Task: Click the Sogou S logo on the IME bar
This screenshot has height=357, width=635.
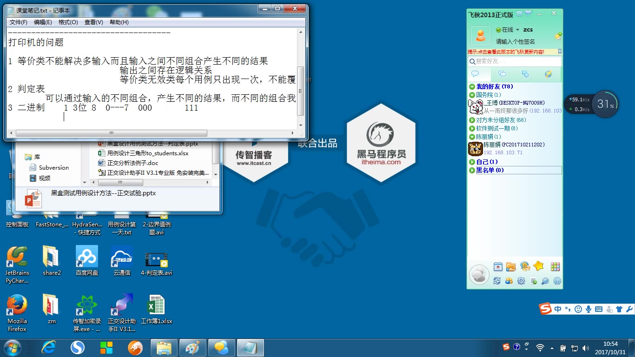Action: click(x=545, y=309)
